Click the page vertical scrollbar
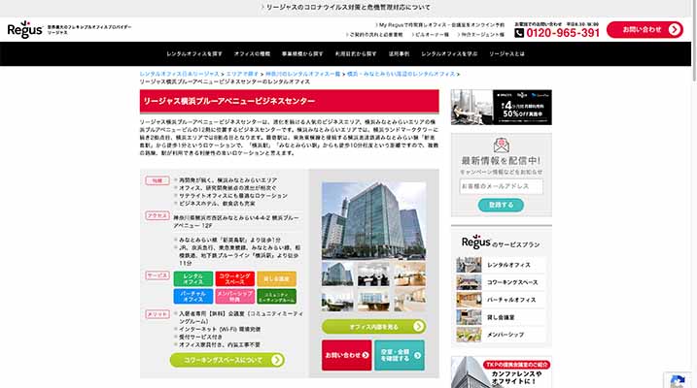 point(694,41)
